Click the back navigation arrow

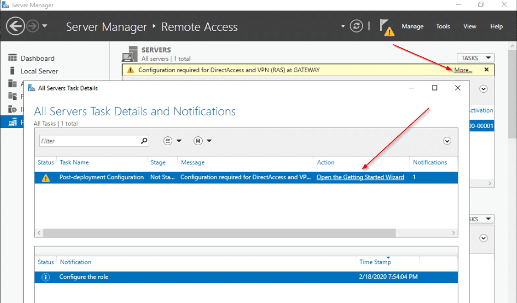(15, 26)
